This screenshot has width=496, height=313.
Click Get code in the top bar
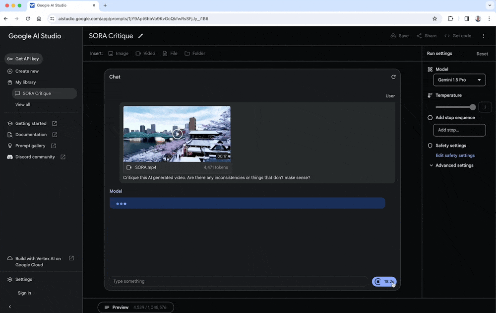tap(457, 36)
